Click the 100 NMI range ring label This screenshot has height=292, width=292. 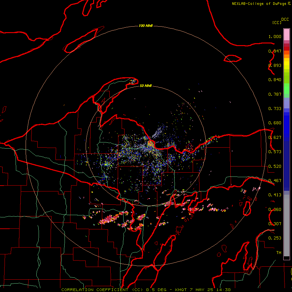(x=146, y=26)
